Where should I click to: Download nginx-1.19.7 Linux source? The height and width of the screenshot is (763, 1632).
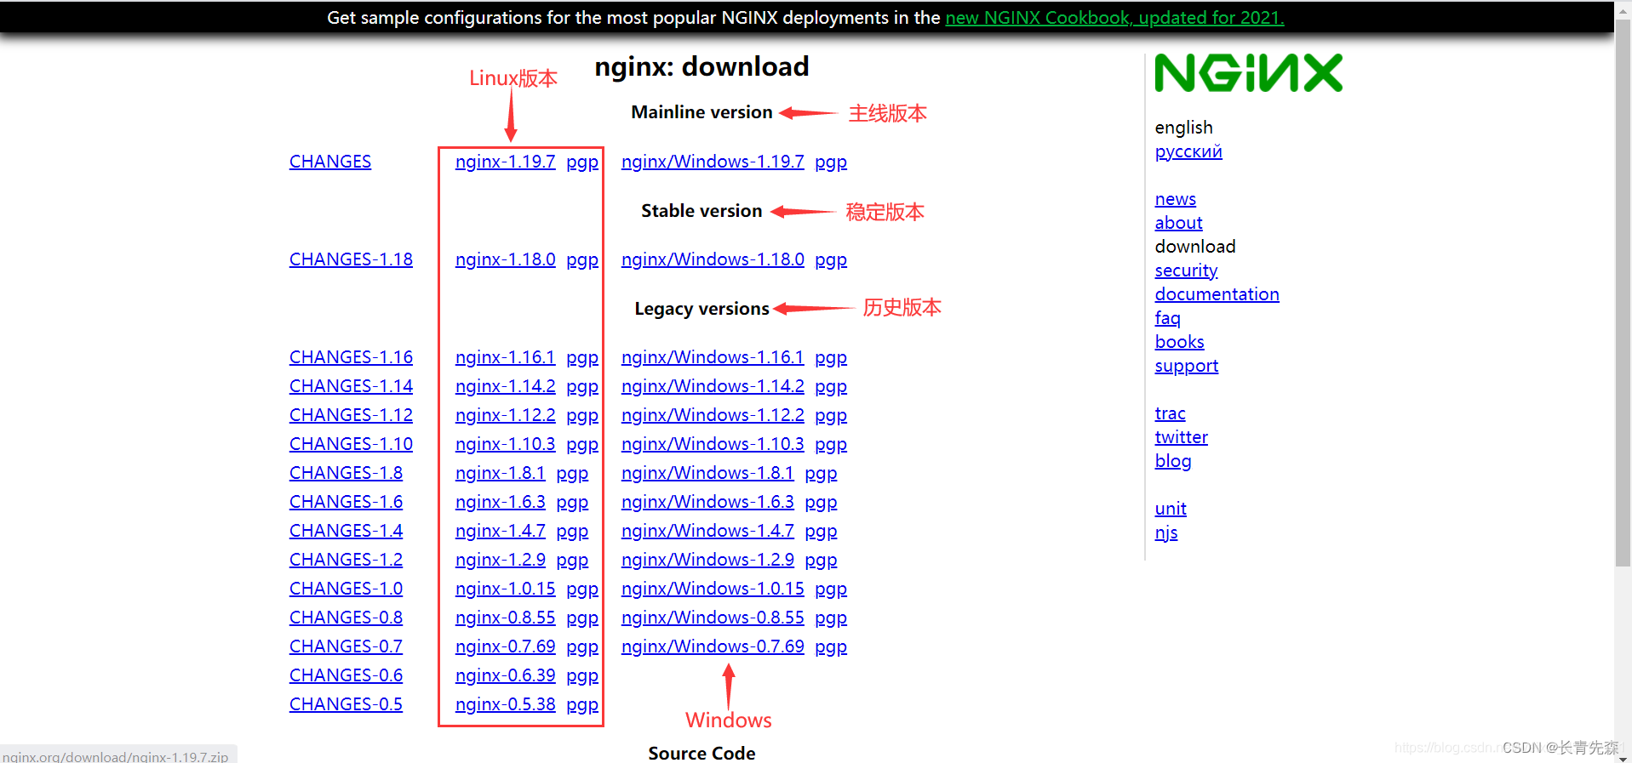click(x=505, y=162)
